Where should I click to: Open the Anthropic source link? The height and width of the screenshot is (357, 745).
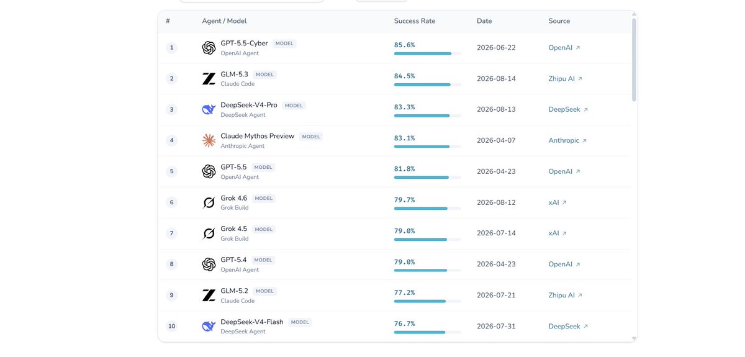click(567, 141)
